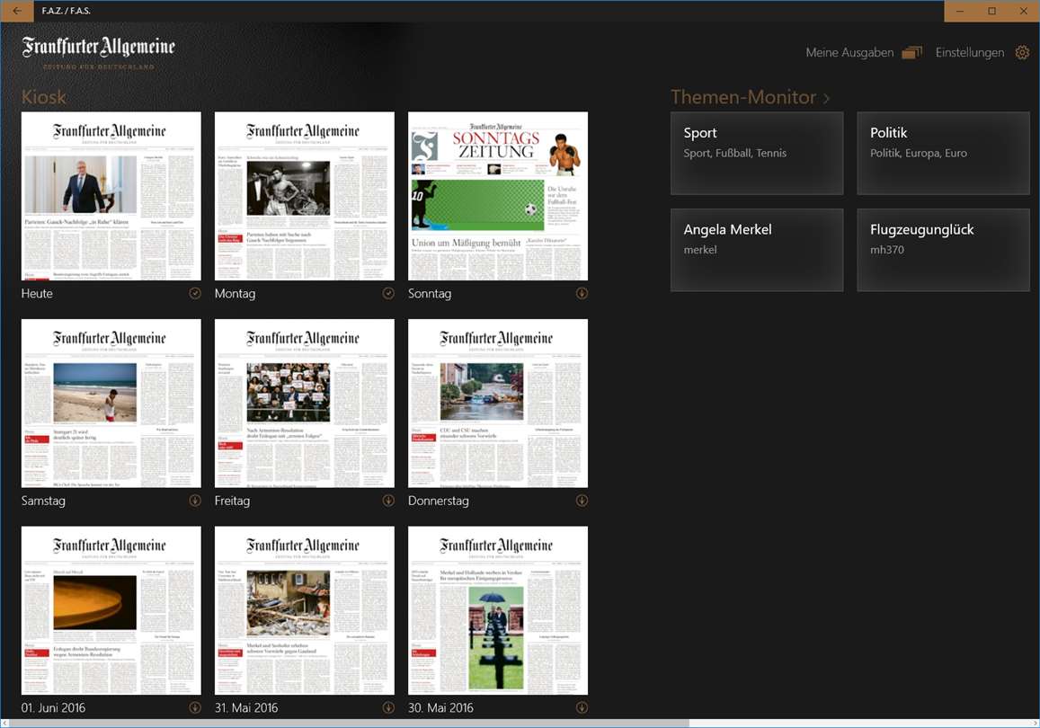
Task: Click the Freitag label
Action: click(x=232, y=501)
